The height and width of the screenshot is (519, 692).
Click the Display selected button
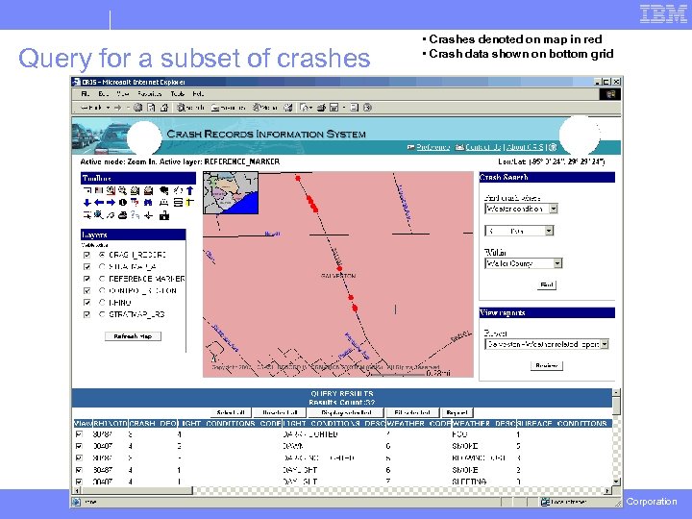[x=346, y=412]
